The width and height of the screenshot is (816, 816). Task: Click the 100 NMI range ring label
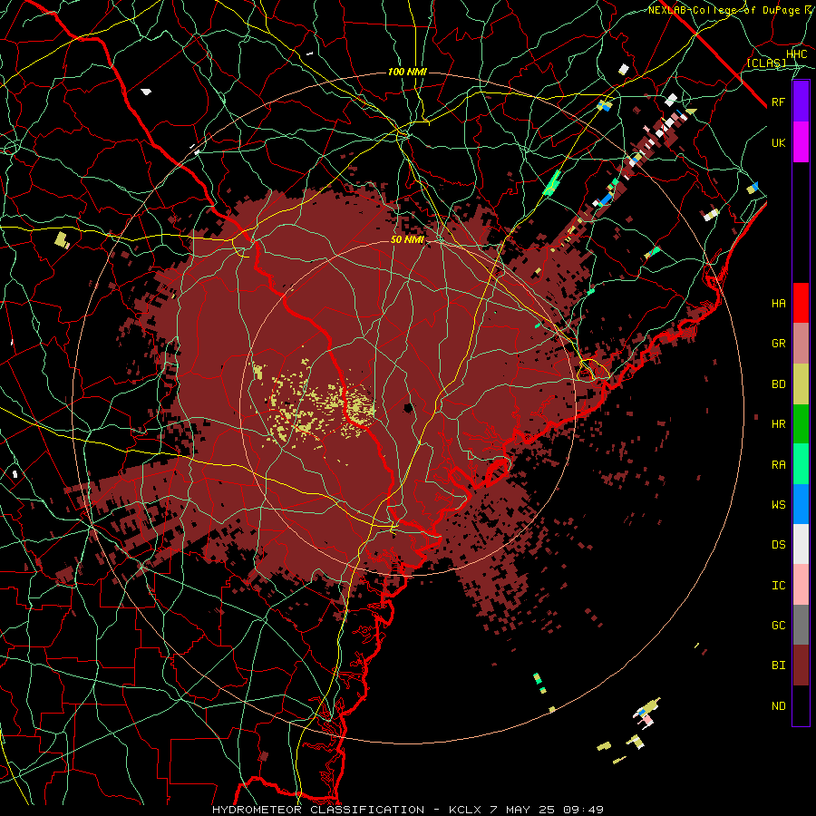point(407,72)
